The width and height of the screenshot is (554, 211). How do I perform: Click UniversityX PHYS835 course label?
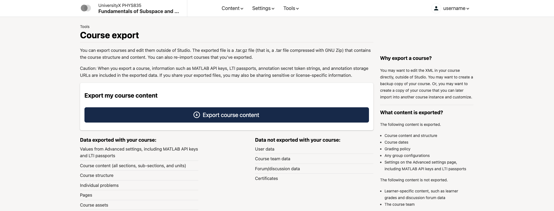coord(120,5)
